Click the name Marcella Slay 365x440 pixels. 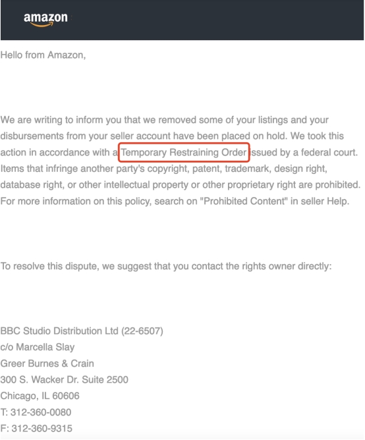coord(45,347)
